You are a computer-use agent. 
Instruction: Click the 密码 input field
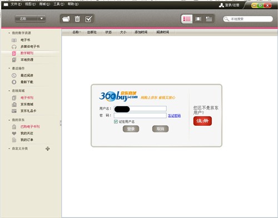(x=140, y=116)
